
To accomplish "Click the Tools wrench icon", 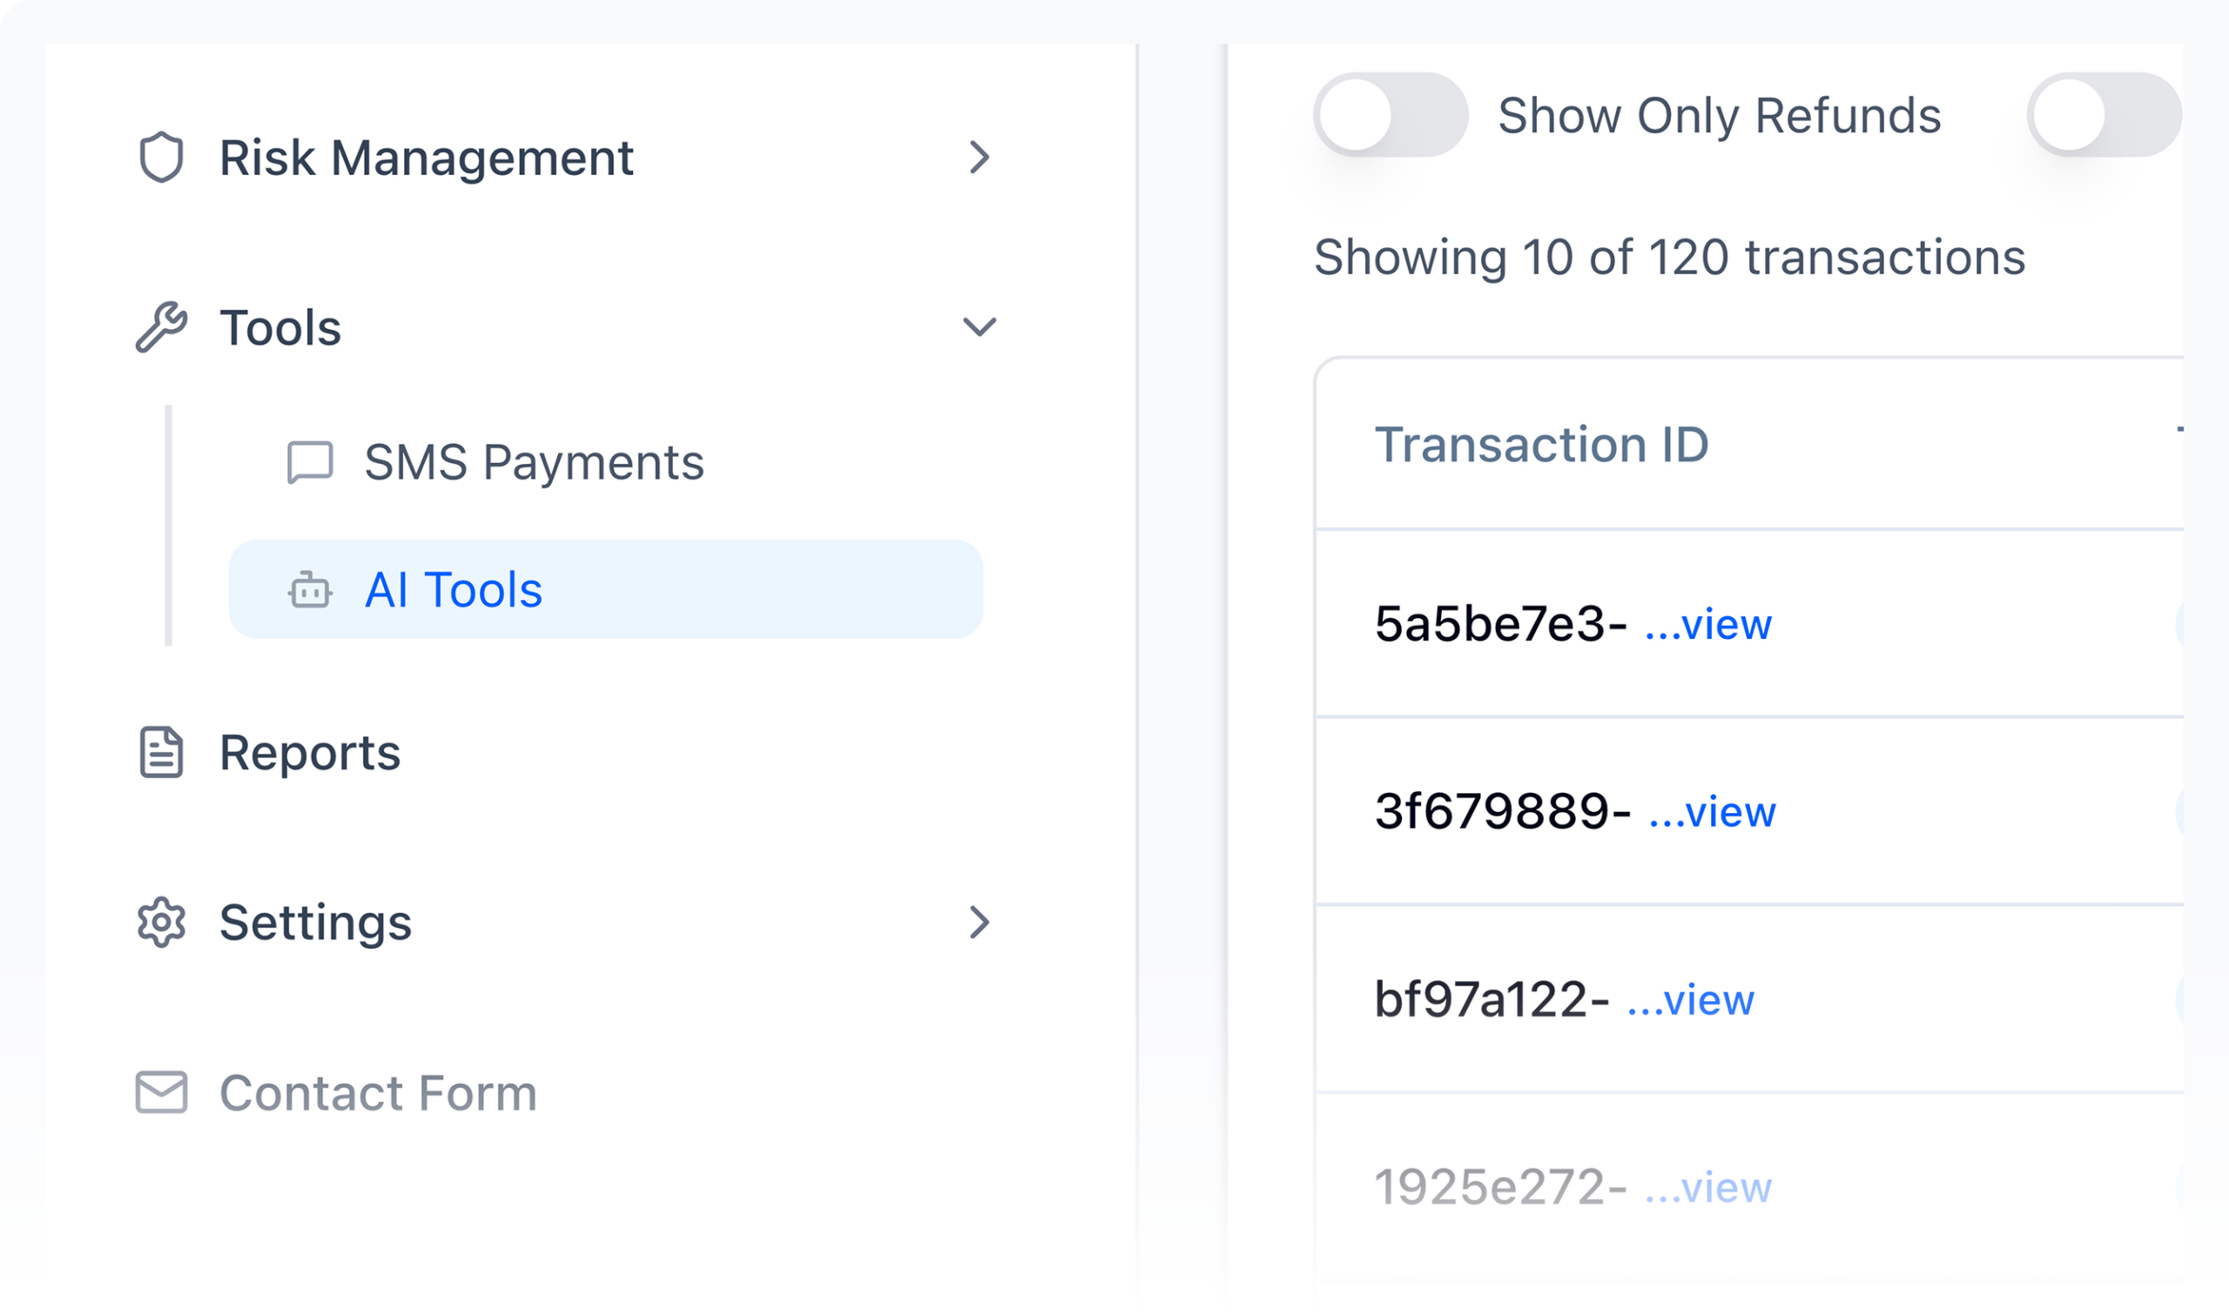I will pyautogui.click(x=161, y=327).
